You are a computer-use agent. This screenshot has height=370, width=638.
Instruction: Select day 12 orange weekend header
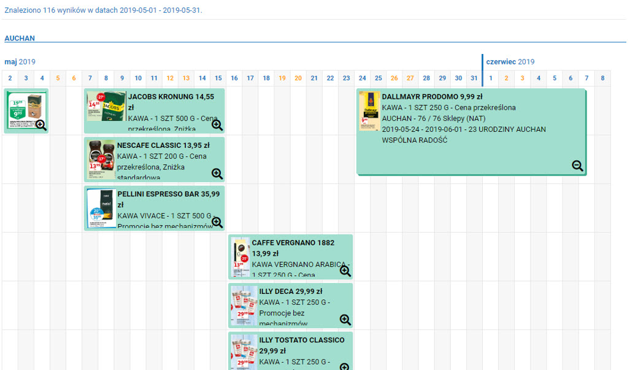click(x=170, y=78)
